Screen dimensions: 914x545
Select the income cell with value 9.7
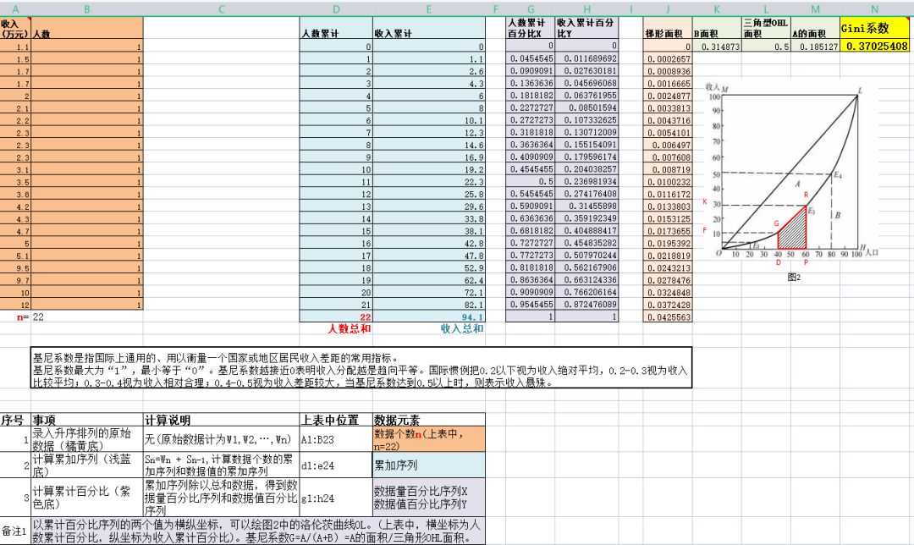15,280
